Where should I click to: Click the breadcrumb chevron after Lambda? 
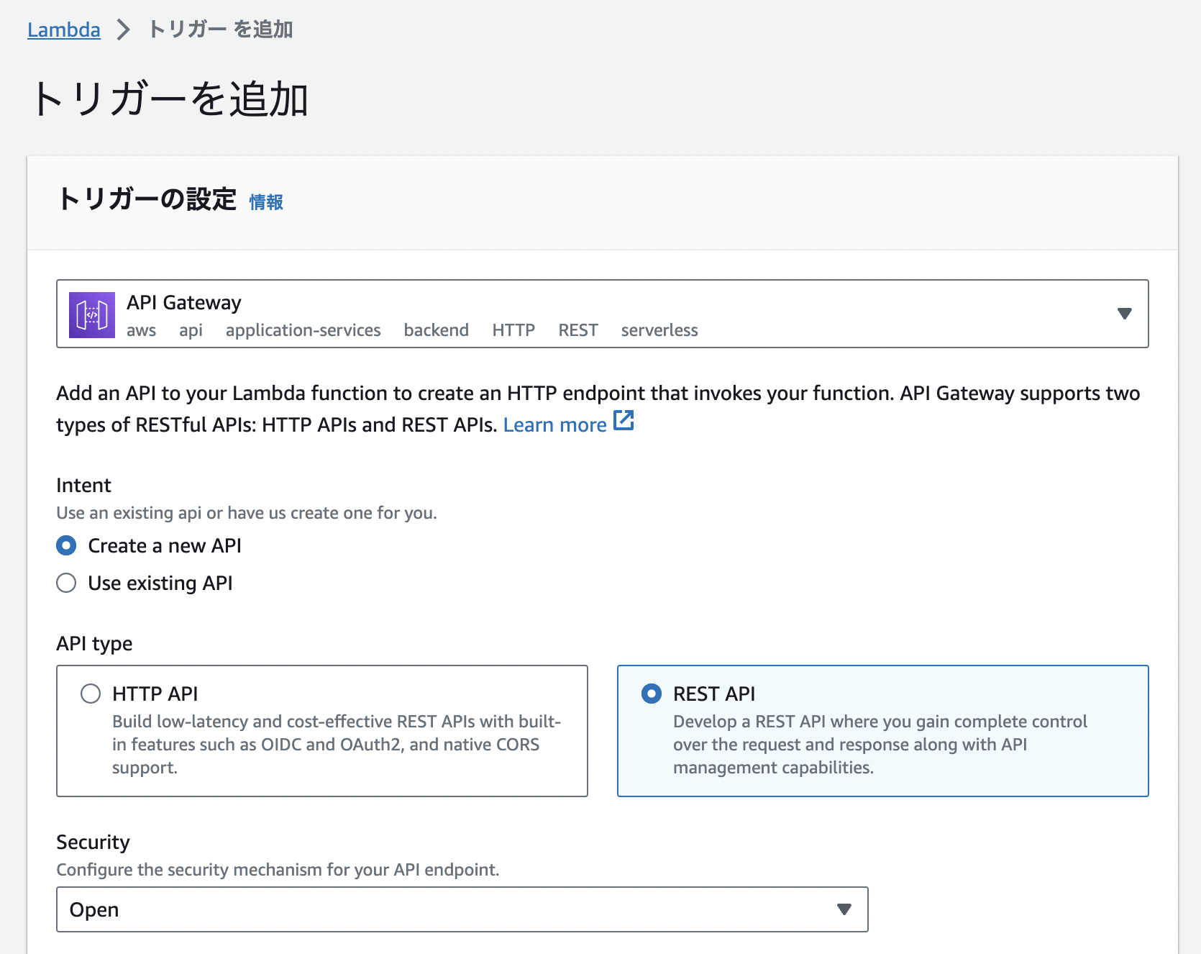tap(124, 29)
